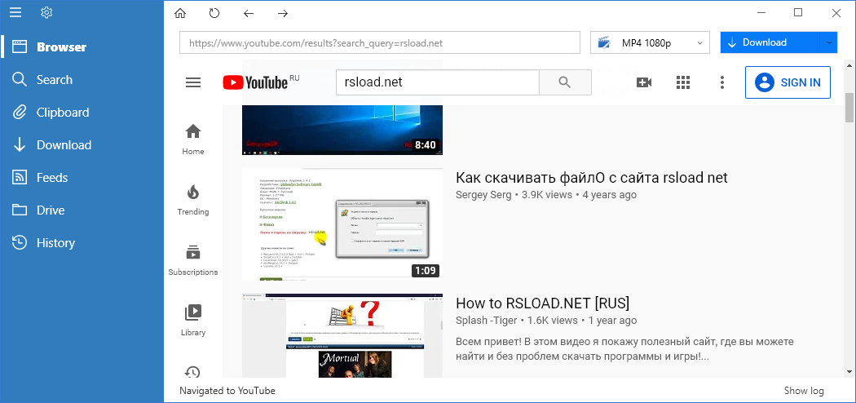Go to YouTube Home in the mini guide
Viewport: 856px width, 403px height.
pyautogui.click(x=193, y=139)
